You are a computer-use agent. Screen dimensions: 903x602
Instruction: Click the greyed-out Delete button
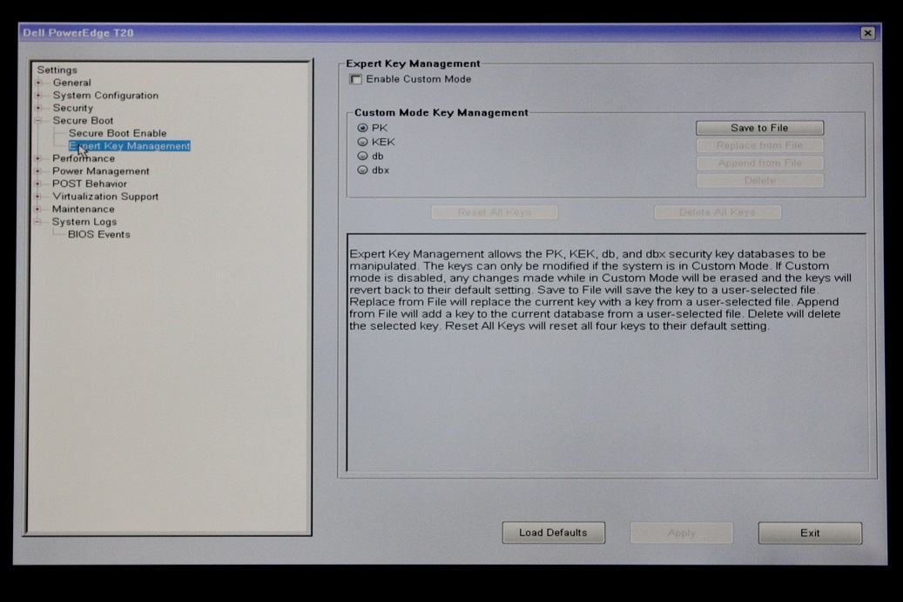pyautogui.click(x=759, y=180)
